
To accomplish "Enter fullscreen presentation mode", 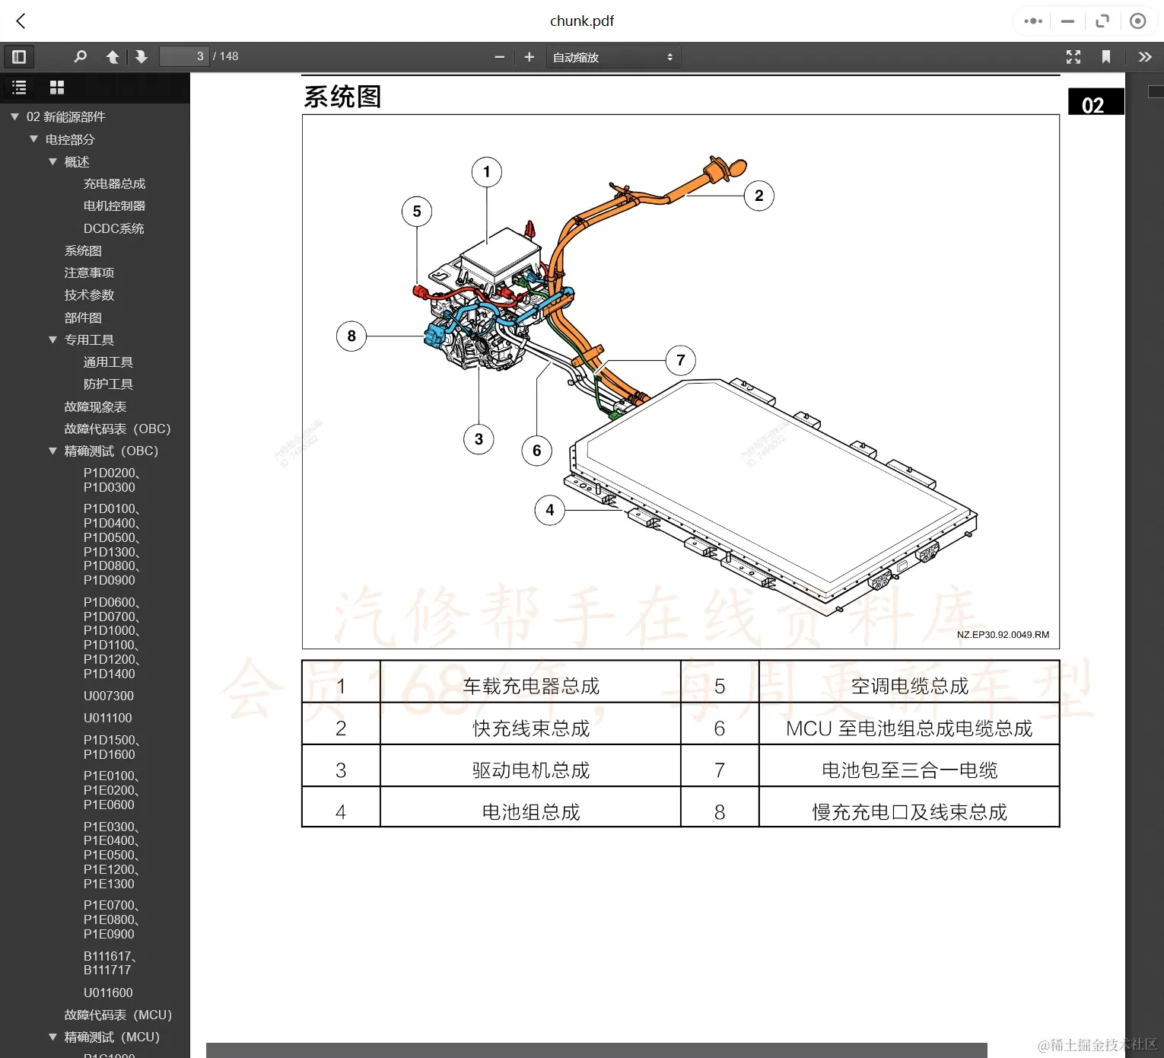I will point(1073,56).
